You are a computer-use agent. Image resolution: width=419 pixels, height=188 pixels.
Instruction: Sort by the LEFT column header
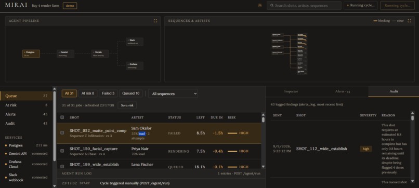[x=201, y=117]
